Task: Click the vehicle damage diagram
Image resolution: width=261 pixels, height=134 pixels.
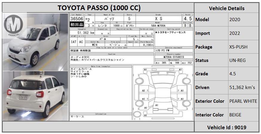Action: click(163, 93)
